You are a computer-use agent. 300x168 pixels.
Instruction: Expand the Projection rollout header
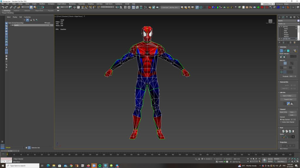coord(283,142)
